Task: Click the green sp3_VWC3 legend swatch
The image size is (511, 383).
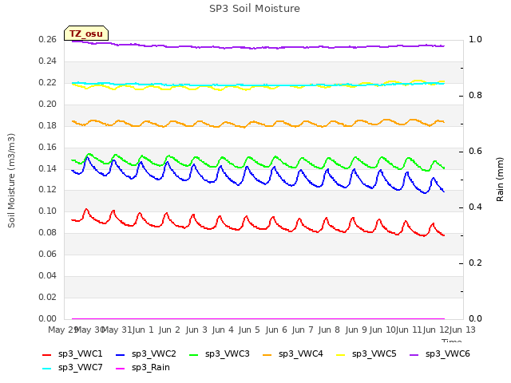Action: pos(194,354)
